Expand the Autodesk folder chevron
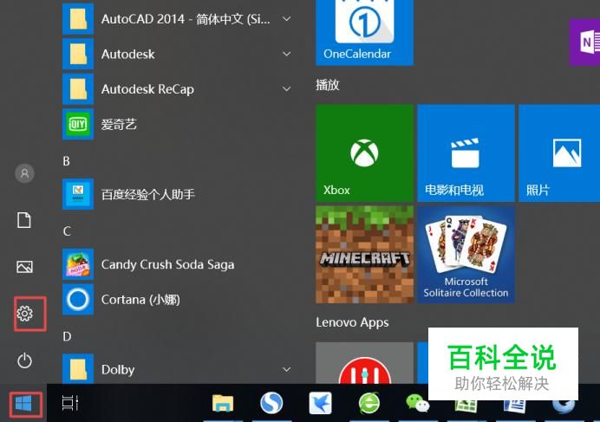Screen dimensions: 600x422 click(286, 54)
